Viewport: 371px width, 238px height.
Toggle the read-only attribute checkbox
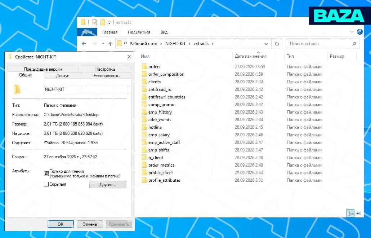[x=46, y=173]
